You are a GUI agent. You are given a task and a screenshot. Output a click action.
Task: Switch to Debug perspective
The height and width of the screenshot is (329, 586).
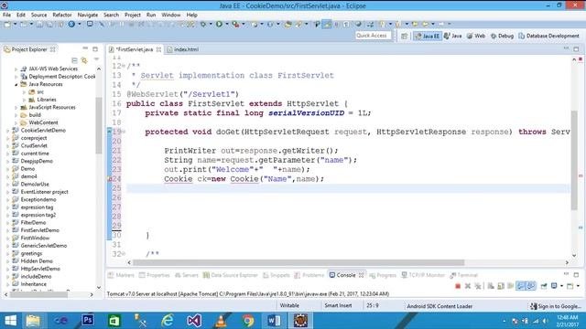(502, 36)
